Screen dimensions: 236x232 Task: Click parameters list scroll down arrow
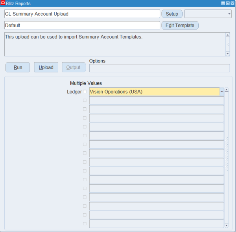pos(227,225)
